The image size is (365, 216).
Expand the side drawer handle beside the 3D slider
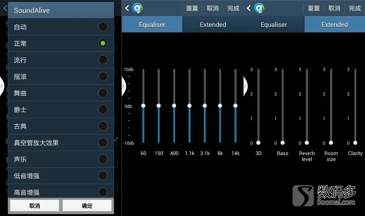click(245, 86)
